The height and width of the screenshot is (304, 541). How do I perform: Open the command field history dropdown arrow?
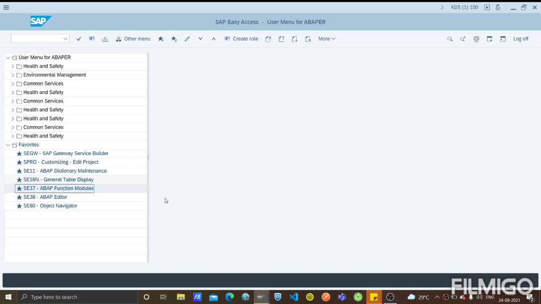point(66,39)
